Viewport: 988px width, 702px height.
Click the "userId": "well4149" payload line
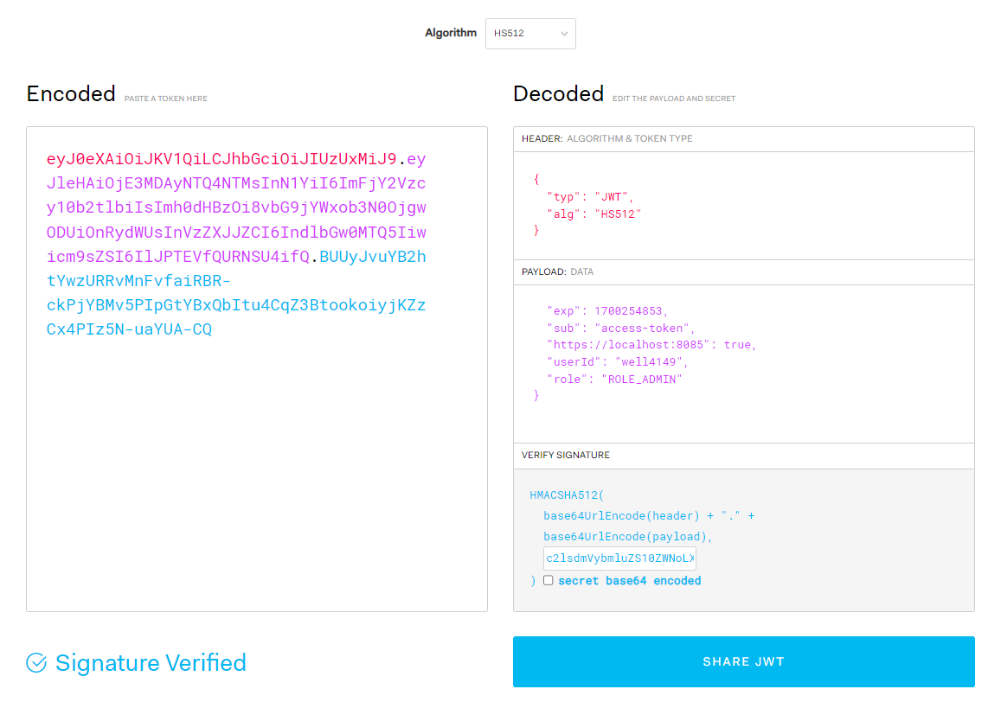click(x=618, y=362)
